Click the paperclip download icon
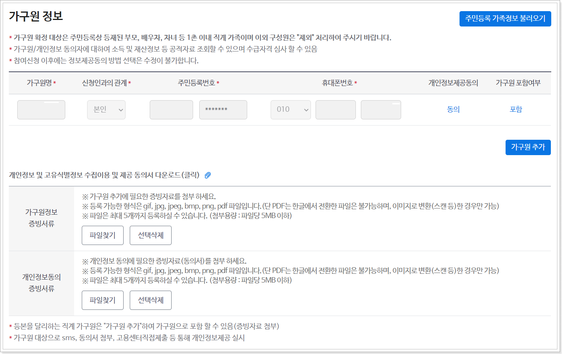562x354 pixels. (208, 175)
